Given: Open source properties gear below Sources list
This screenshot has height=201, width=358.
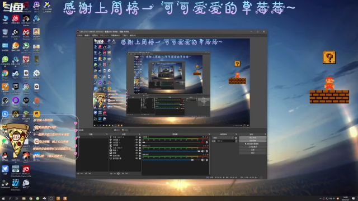Looking at the screenshot, I should pyautogui.click(x=119, y=174).
